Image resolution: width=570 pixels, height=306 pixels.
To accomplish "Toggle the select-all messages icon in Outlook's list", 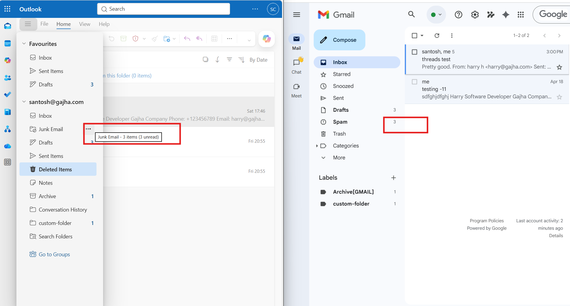I will click(x=206, y=60).
